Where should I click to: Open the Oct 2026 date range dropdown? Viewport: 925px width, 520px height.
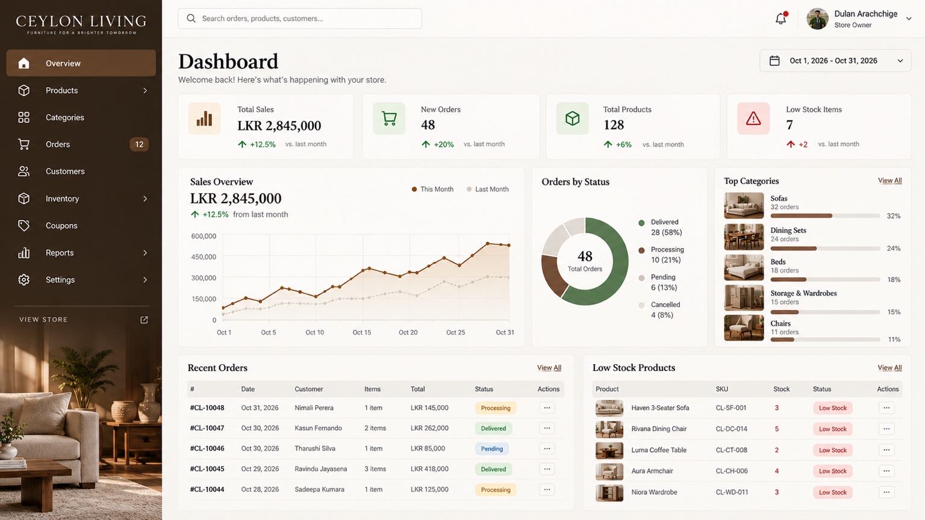pos(835,61)
